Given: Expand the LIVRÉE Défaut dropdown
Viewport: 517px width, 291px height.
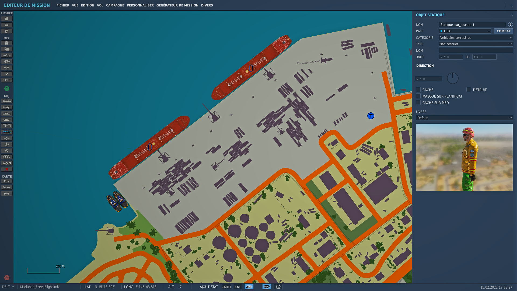Looking at the screenshot, I should pos(464,118).
